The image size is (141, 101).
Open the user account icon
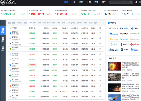(136, 2)
